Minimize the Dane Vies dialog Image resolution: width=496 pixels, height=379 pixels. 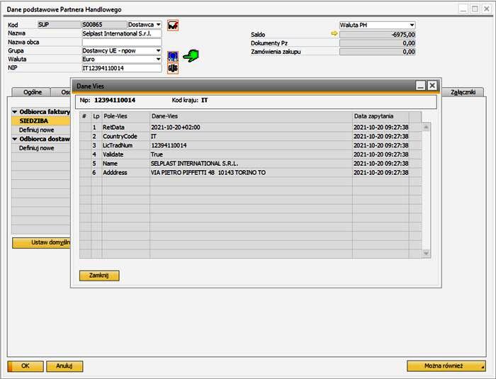(420, 86)
